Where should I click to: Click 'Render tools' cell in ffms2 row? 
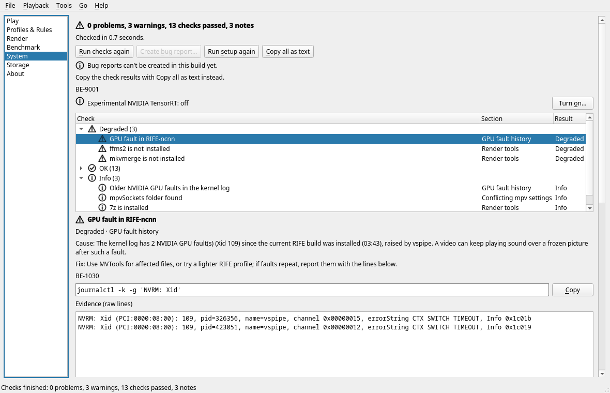(x=500, y=148)
